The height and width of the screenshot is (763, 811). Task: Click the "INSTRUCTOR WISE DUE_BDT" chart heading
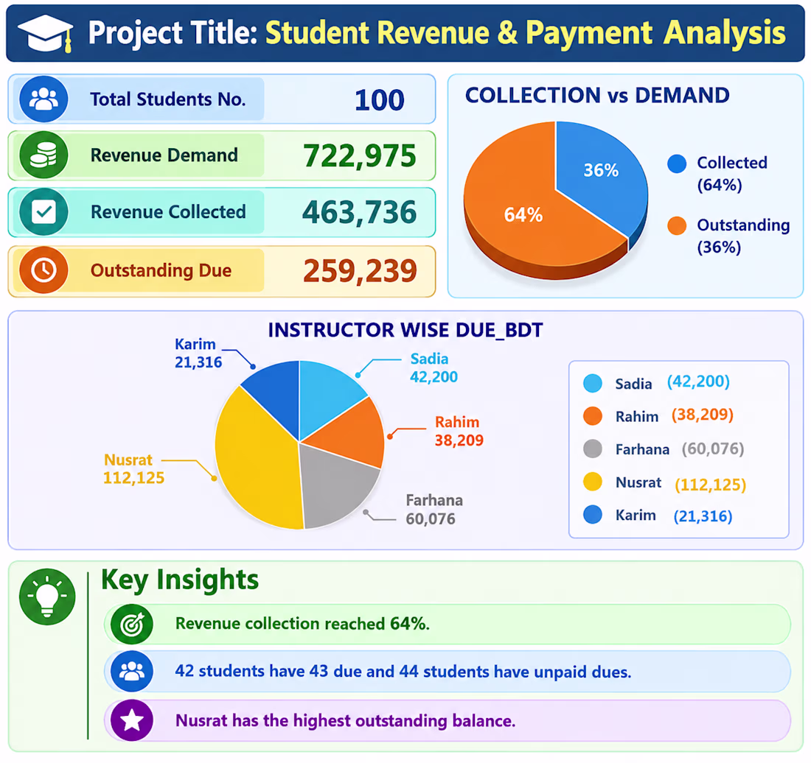pyautogui.click(x=405, y=330)
